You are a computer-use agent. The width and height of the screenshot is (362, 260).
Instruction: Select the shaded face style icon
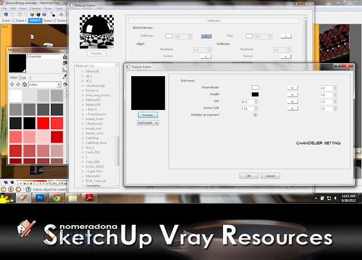32,15
